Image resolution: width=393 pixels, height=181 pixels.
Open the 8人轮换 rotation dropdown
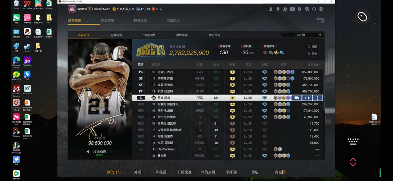tap(302, 35)
